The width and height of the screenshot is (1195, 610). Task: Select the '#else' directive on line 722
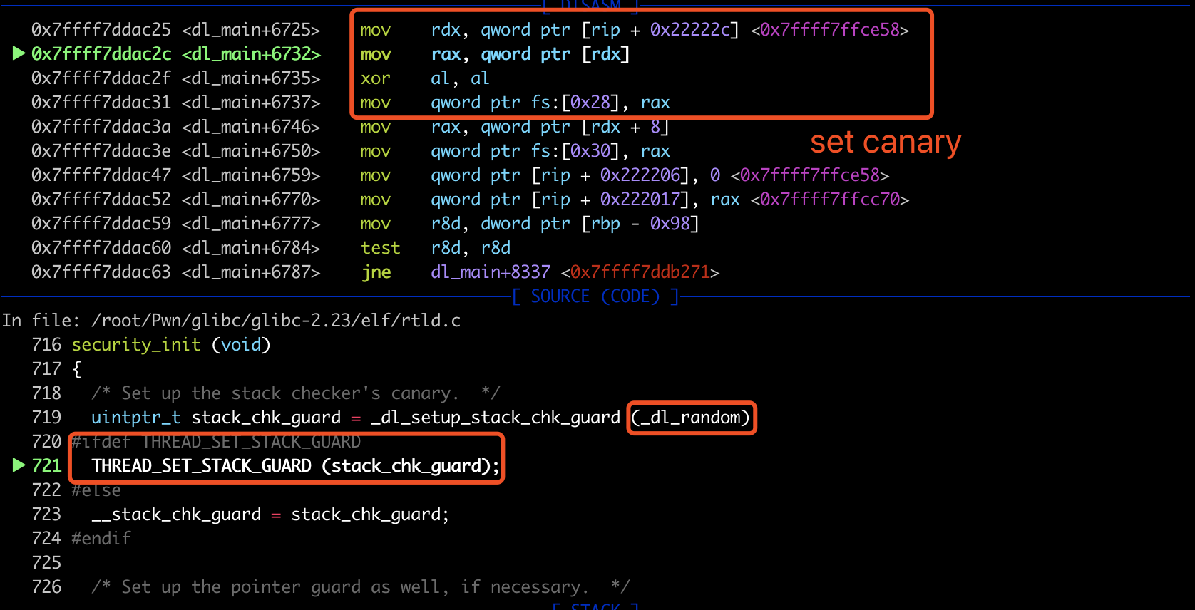96,490
